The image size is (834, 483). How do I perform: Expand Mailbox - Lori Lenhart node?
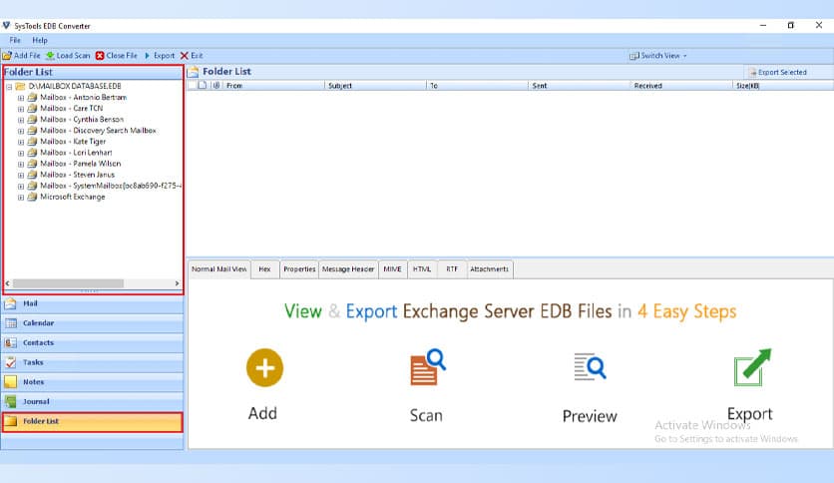[21, 154]
